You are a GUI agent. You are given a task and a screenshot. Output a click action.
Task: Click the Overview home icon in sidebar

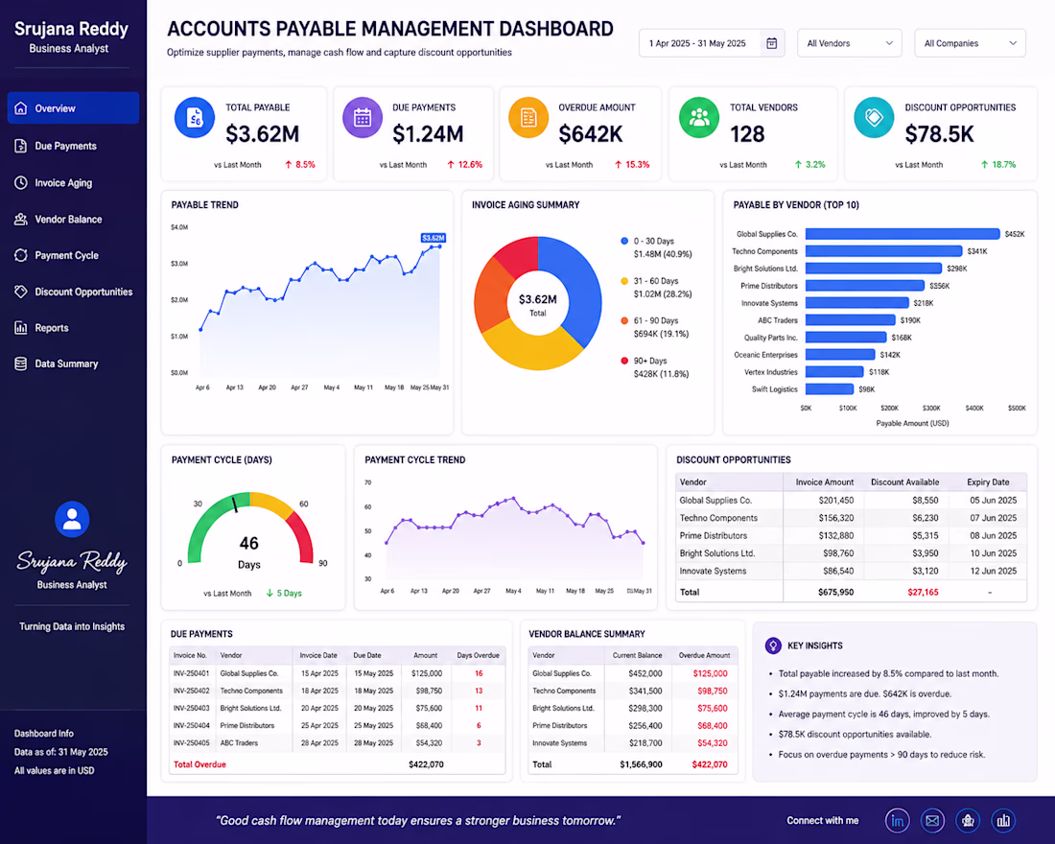click(21, 107)
